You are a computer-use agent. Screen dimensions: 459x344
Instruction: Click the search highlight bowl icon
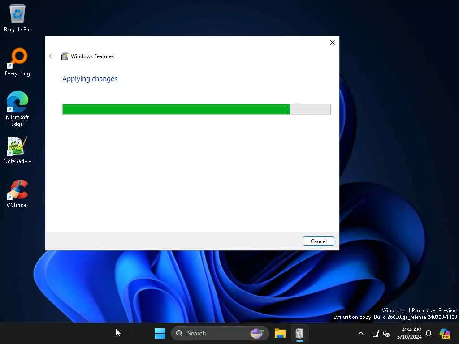click(257, 333)
